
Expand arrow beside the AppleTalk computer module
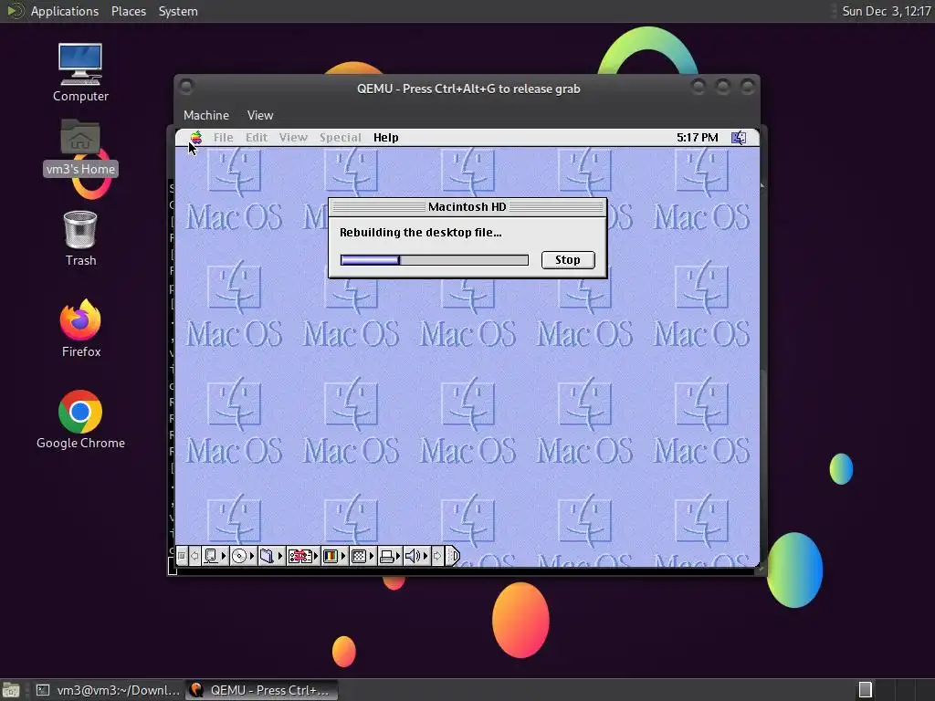pyautogui.click(x=224, y=556)
